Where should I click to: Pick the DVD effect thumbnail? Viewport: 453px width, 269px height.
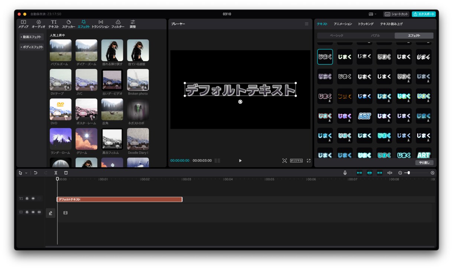click(61, 109)
